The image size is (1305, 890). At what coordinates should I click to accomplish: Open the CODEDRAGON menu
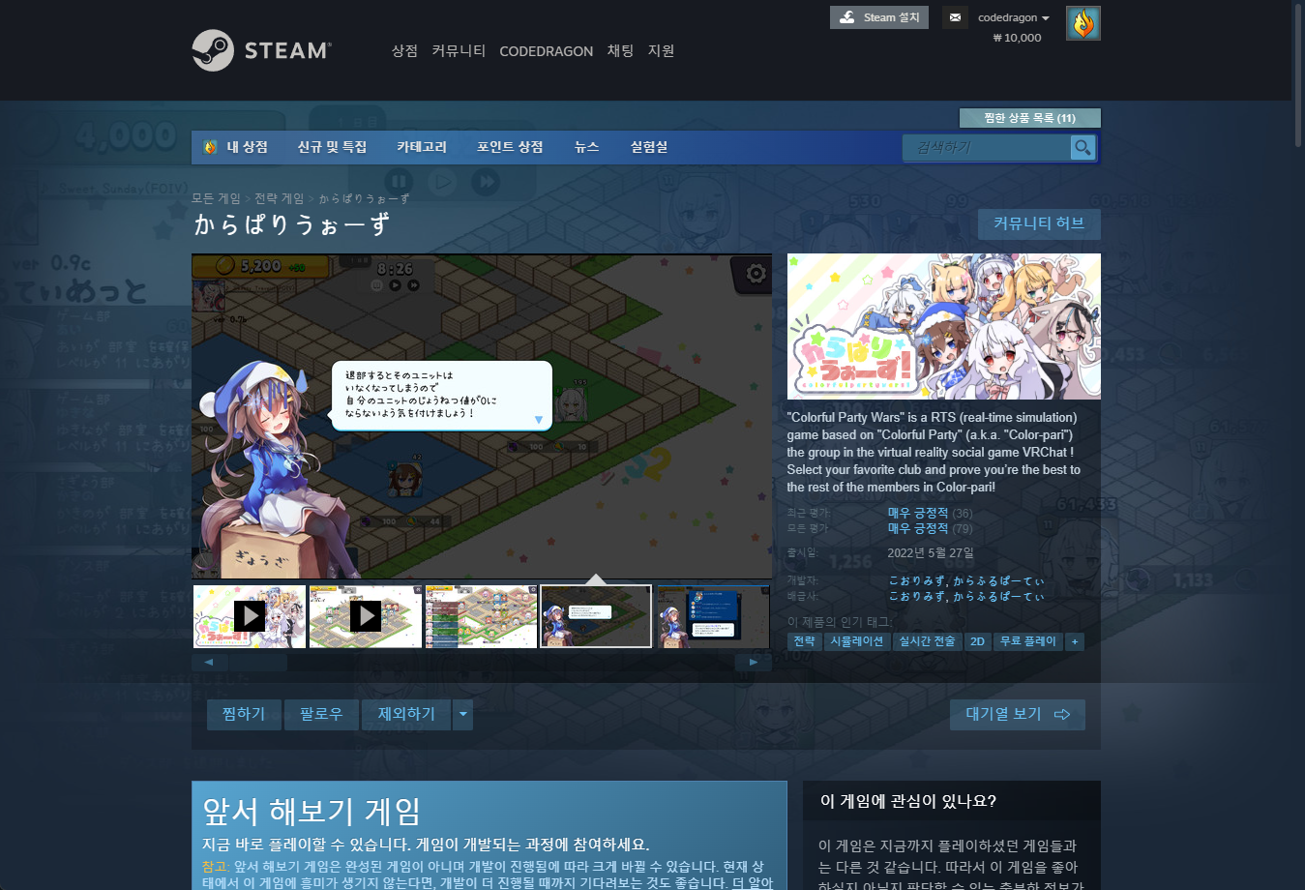547,51
